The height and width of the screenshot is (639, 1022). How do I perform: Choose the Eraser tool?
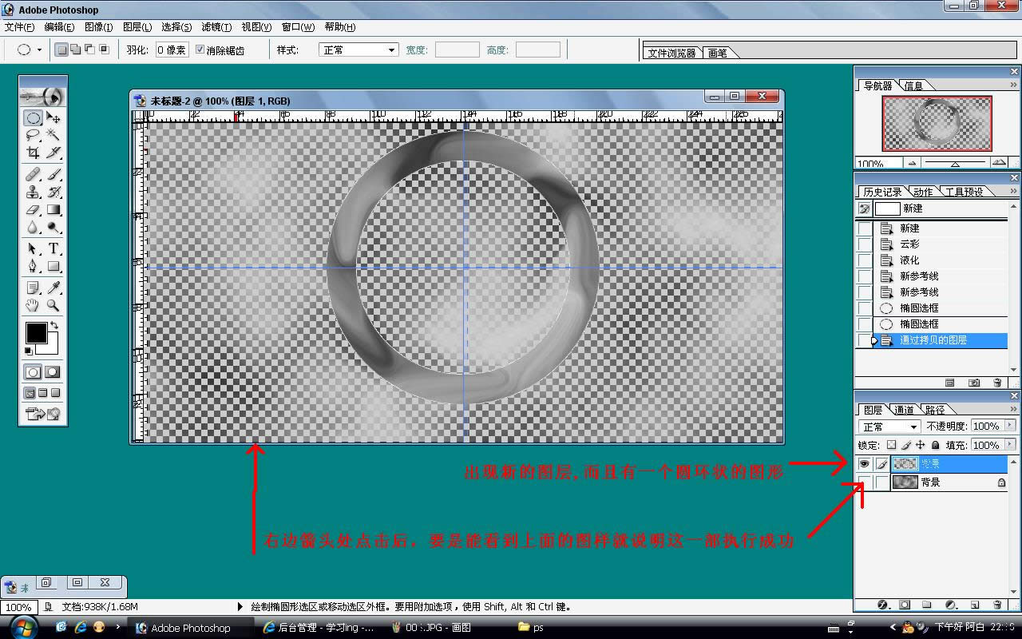(33, 210)
